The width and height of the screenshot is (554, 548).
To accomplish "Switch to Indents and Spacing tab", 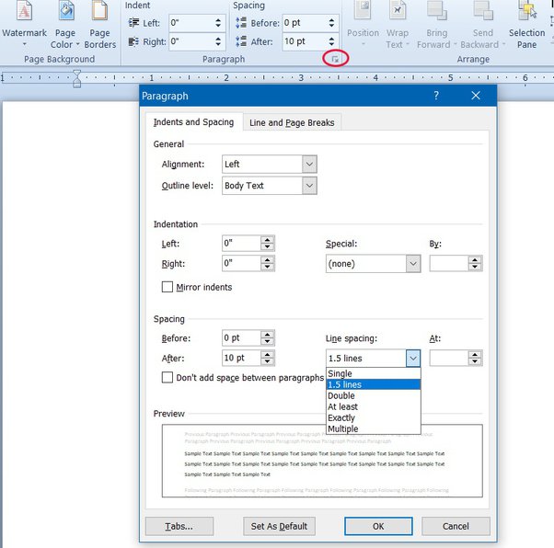I will (193, 122).
